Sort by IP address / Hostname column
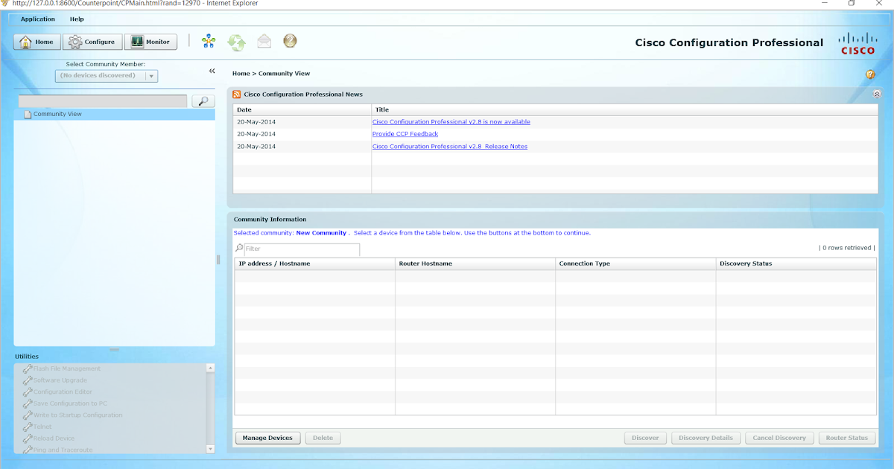This screenshot has width=894, height=469. pos(314,264)
